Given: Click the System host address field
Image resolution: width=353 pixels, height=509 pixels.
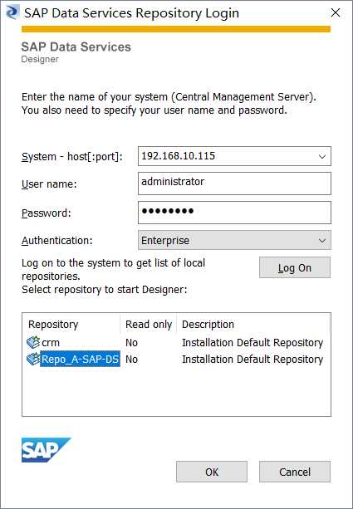Looking at the screenshot, I should (234, 156).
